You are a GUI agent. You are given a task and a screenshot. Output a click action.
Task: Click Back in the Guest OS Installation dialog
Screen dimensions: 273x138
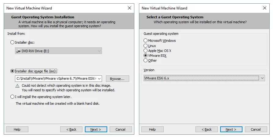coord(71,129)
